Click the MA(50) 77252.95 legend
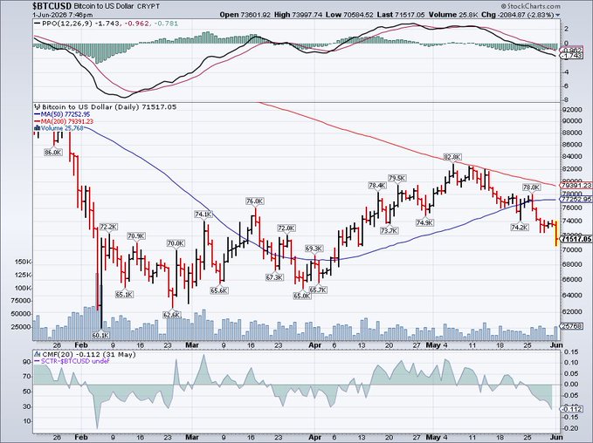The width and height of the screenshot is (593, 443). pyautogui.click(x=62, y=114)
